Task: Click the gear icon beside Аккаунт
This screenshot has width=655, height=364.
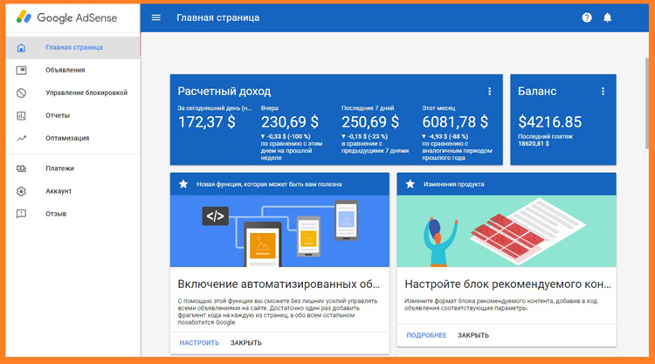Action: point(21,191)
